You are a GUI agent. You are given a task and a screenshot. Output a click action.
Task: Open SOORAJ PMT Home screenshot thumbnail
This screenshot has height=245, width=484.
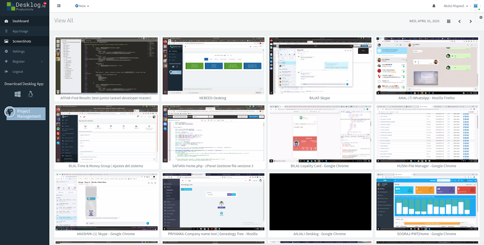(427, 202)
